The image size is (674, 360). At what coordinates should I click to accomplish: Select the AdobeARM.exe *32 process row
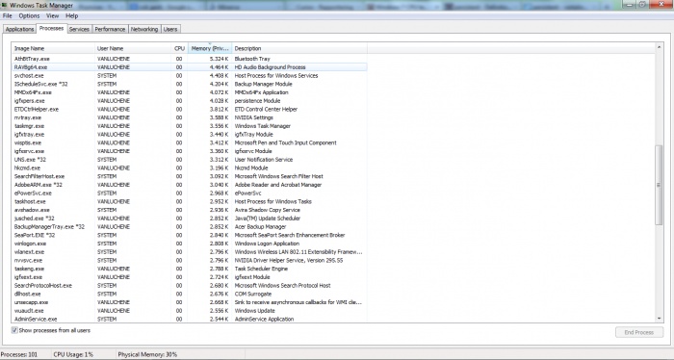(190, 185)
